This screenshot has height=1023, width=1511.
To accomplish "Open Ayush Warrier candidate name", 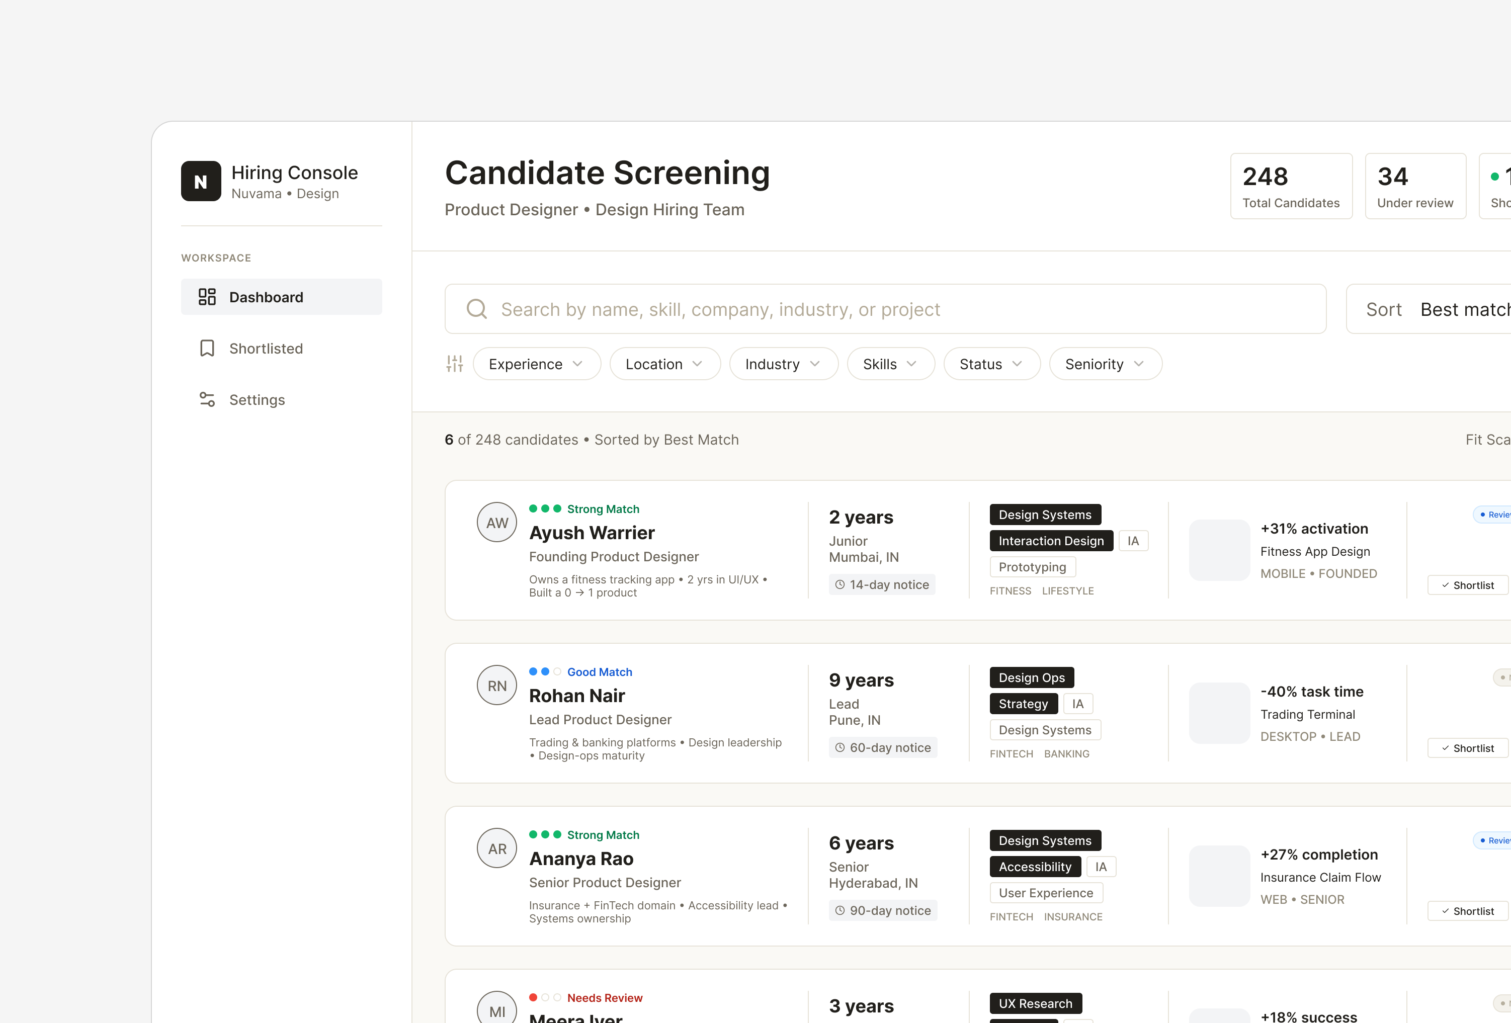I will tap(592, 533).
